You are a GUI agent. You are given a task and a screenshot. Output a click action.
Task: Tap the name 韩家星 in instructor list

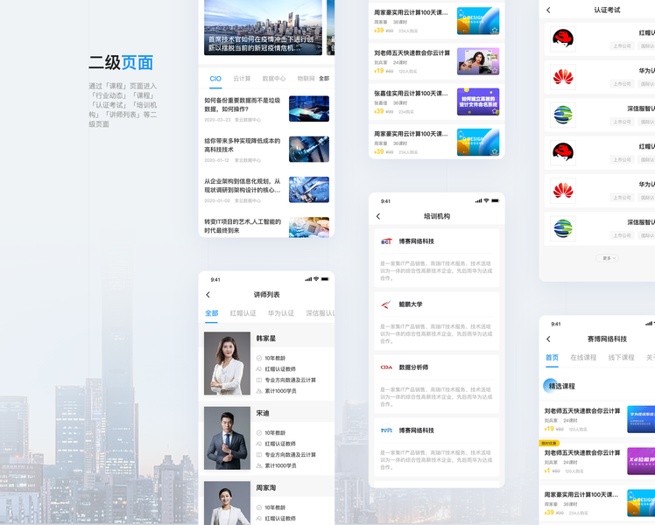[266, 338]
